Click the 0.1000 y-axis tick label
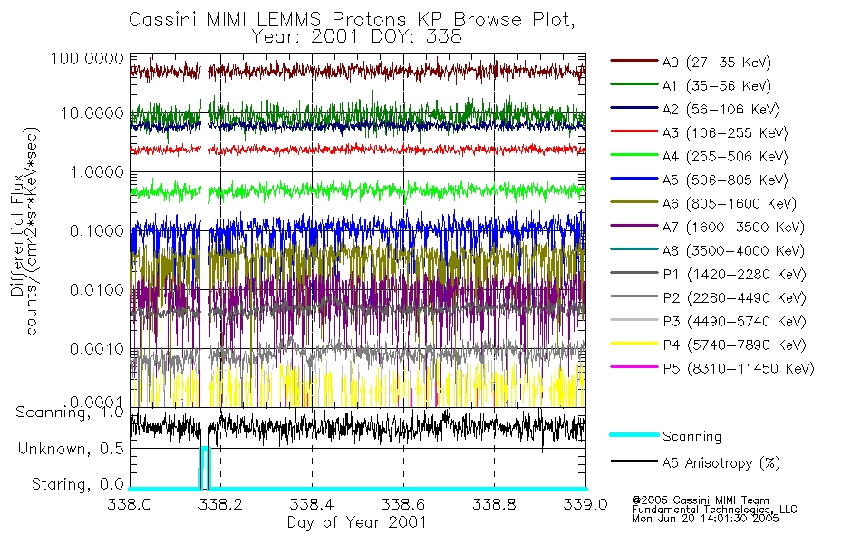Screen dimensions: 861x544 click(x=97, y=231)
